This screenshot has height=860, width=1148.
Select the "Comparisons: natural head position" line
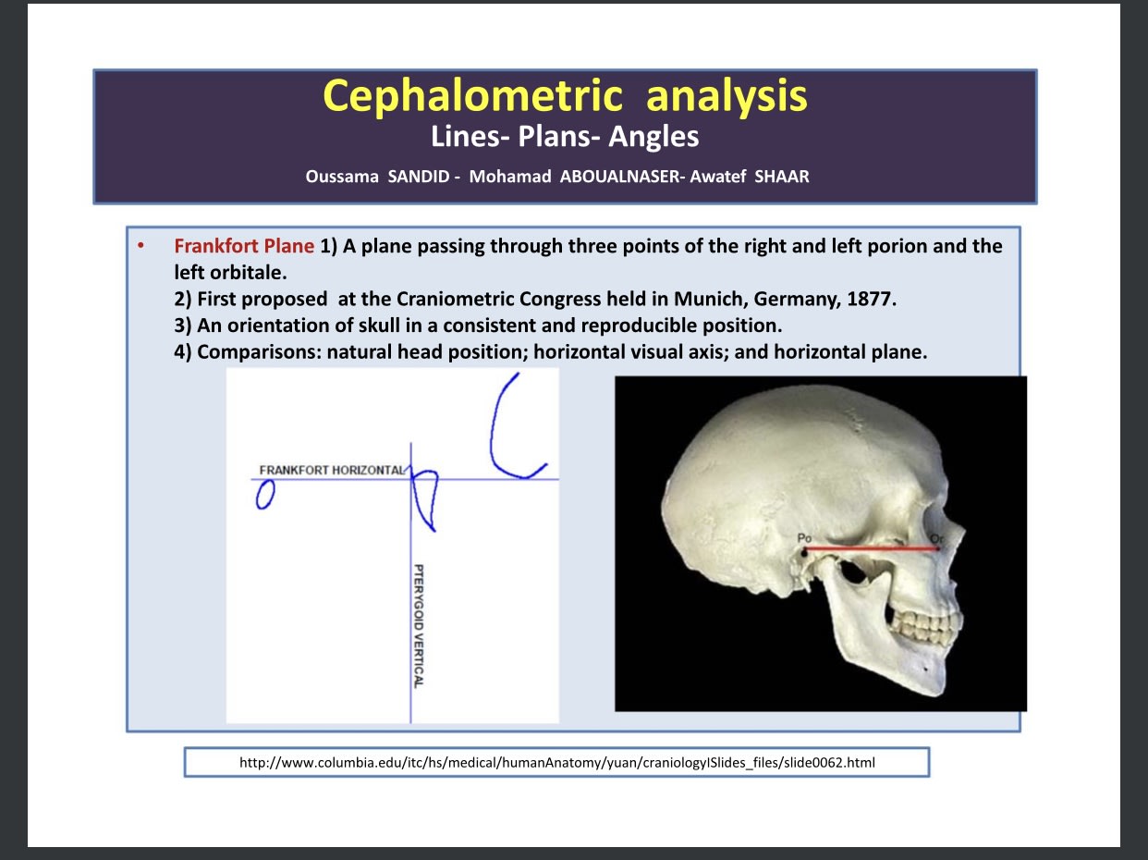(550, 351)
